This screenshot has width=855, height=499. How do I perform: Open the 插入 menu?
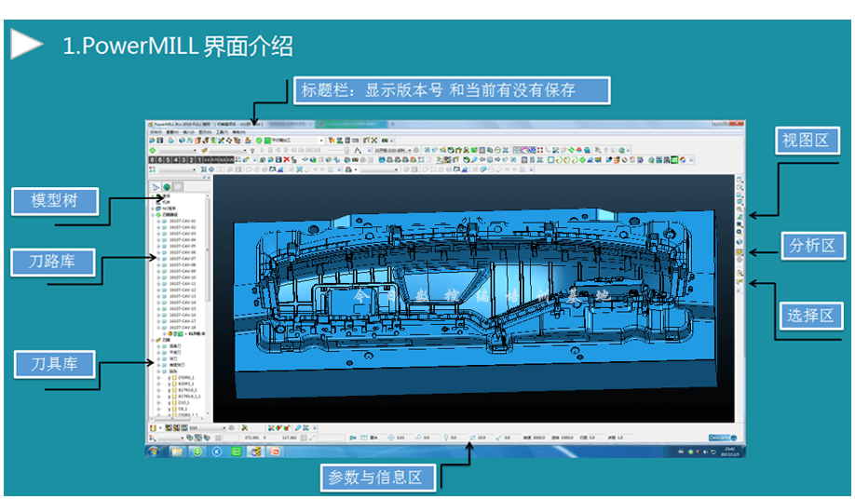(x=189, y=132)
